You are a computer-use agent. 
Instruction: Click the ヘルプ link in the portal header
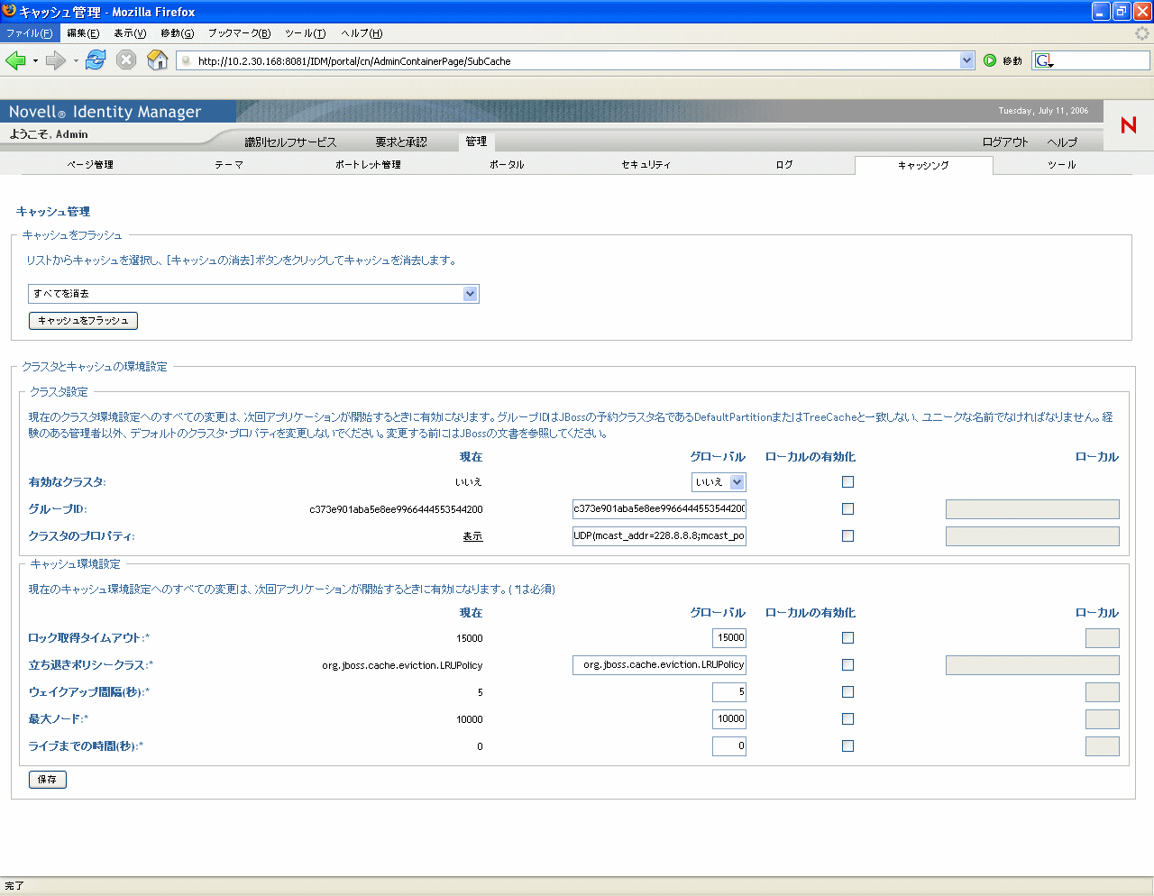click(1062, 142)
